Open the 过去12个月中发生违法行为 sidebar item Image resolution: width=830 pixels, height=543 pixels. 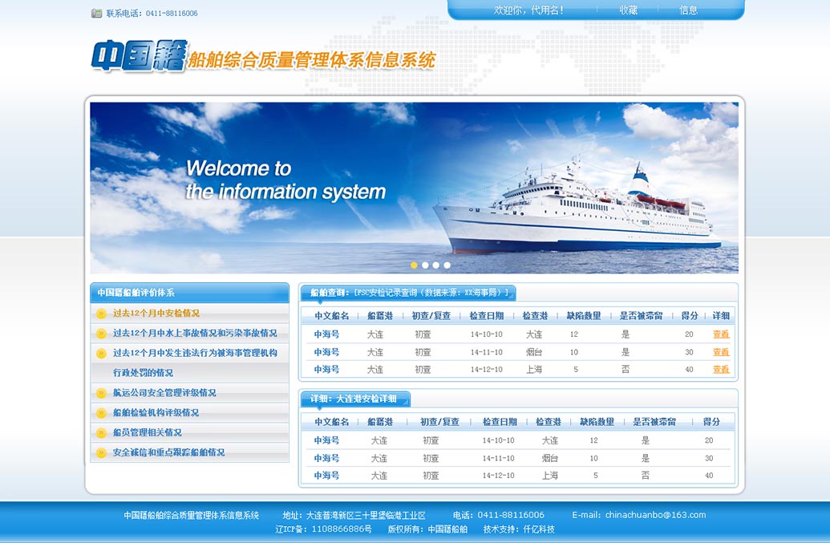(x=194, y=353)
